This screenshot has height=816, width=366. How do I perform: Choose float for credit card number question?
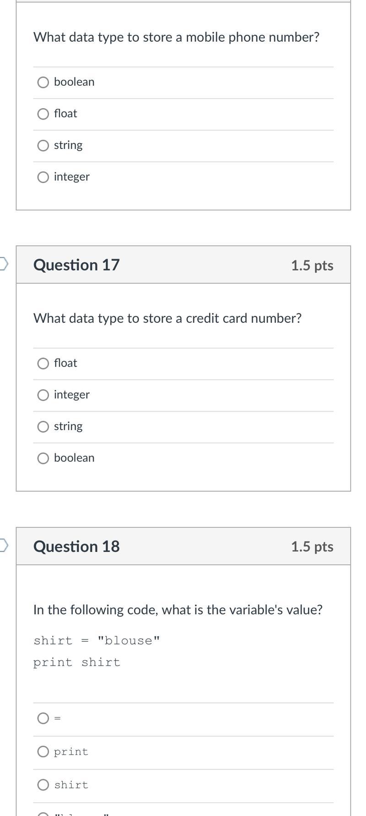43,364
